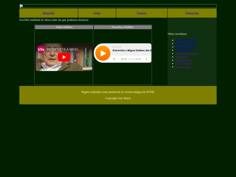
Task: Click the audio elapsed time '00:00'
Action: (124, 59)
